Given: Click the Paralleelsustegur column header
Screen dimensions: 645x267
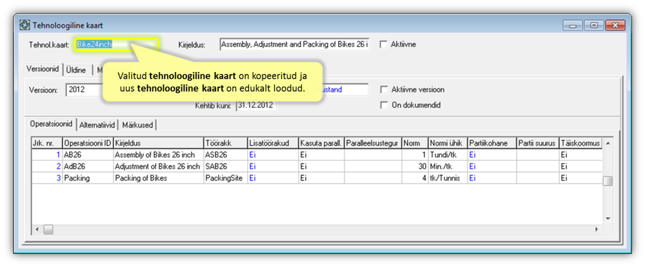Looking at the screenshot, I should (x=373, y=143).
